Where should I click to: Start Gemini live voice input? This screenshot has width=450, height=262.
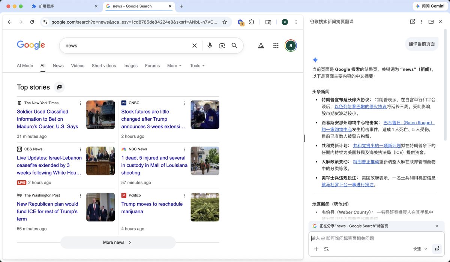point(437,249)
